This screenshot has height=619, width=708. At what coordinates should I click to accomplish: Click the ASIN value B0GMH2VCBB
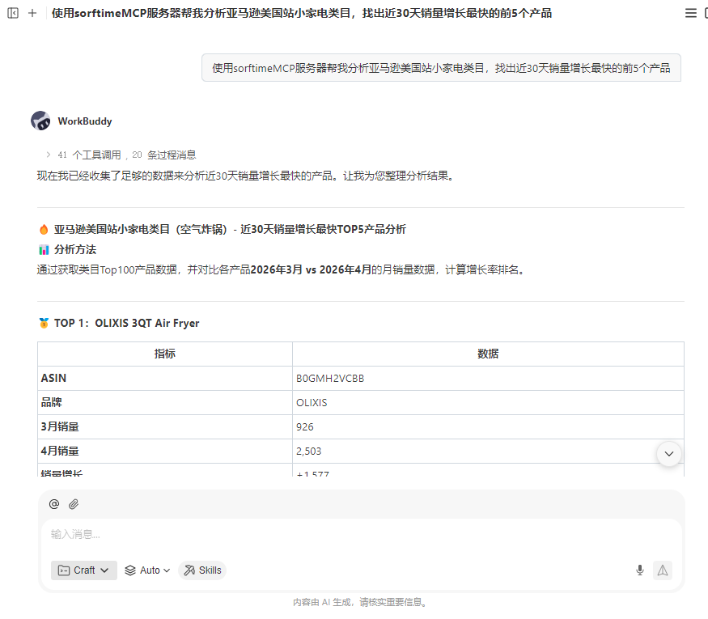[x=330, y=378]
